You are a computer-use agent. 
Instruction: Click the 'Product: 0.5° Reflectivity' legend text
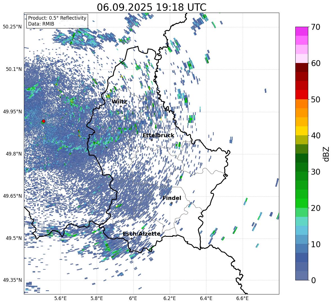(57, 18)
